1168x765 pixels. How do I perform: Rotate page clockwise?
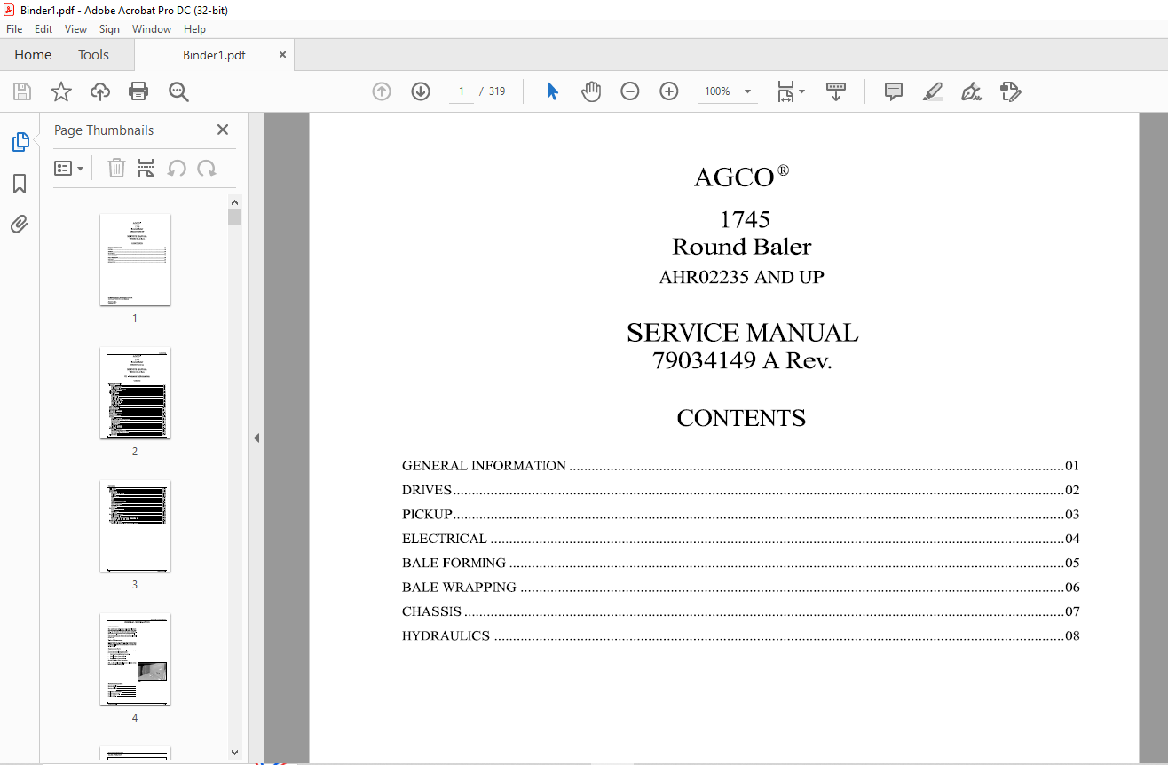(207, 168)
